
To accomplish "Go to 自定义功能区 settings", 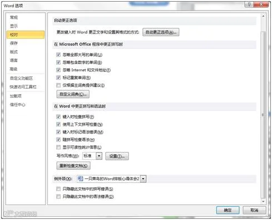I will 21,79.
